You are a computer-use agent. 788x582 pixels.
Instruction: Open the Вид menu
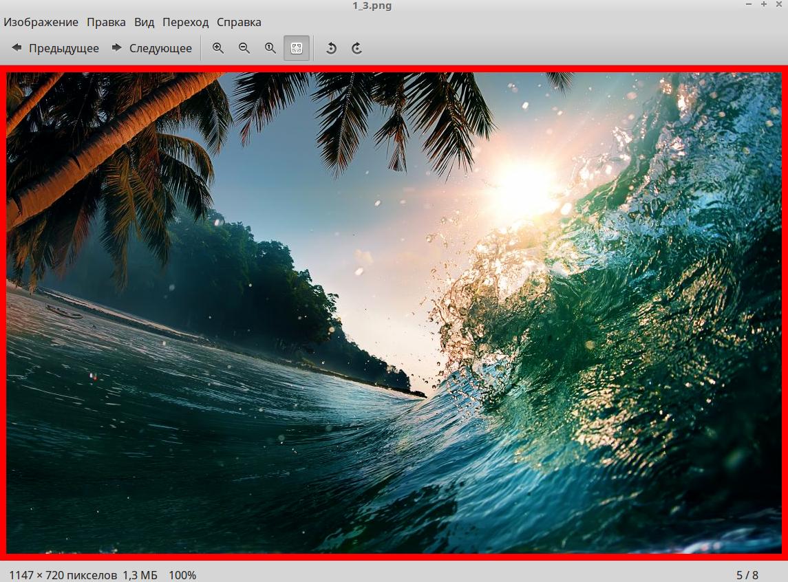coord(144,22)
